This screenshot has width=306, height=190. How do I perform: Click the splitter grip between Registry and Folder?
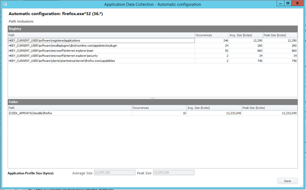(x=153, y=98)
